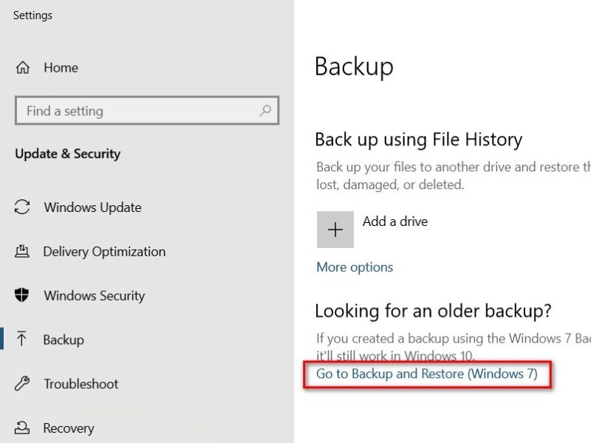
Task: Click the Delivery Optimization icon
Action: coord(24,252)
